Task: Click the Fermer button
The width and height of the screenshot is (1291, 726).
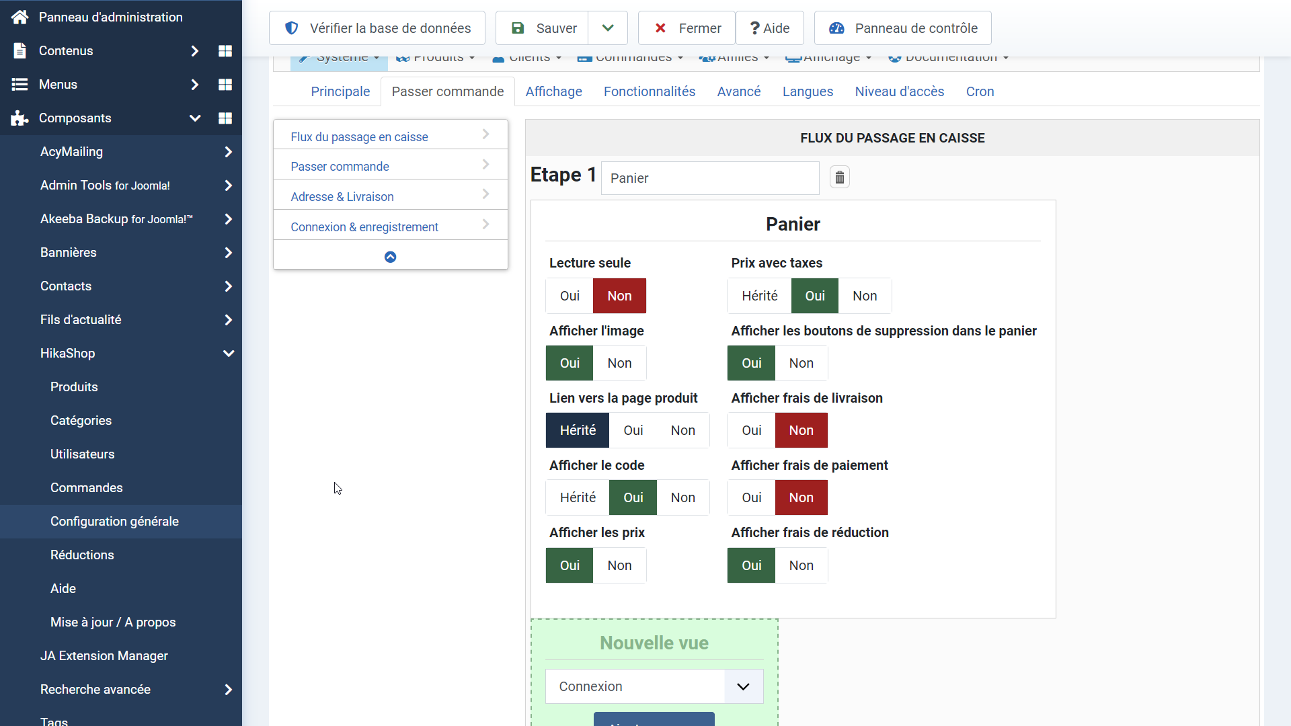Action: coord(687,28)
